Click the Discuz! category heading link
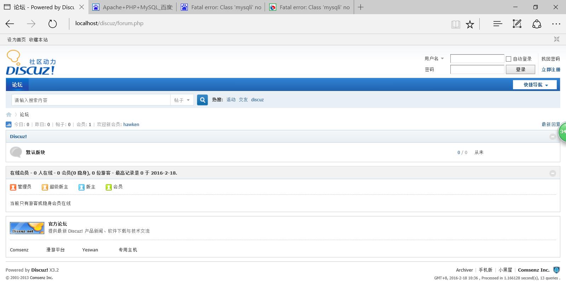The height and width of the screenshot is (301, 566). pos(18,136)
